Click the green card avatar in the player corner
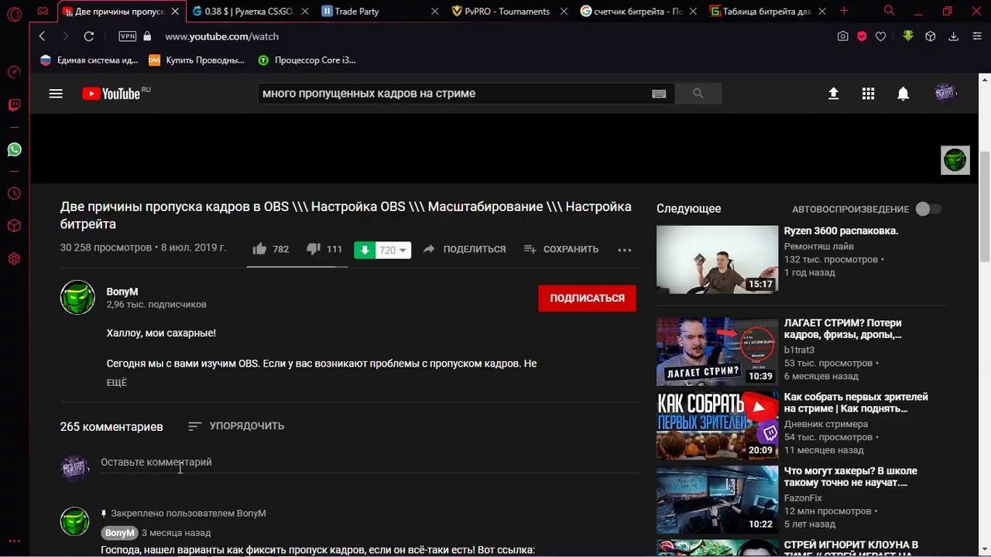Image resolution: width=991 pixels, height=557 pixels. pos(955,160)
